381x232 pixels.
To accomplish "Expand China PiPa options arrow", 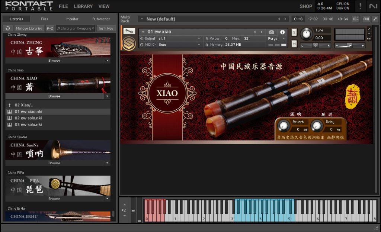I will tap(107, 199).
